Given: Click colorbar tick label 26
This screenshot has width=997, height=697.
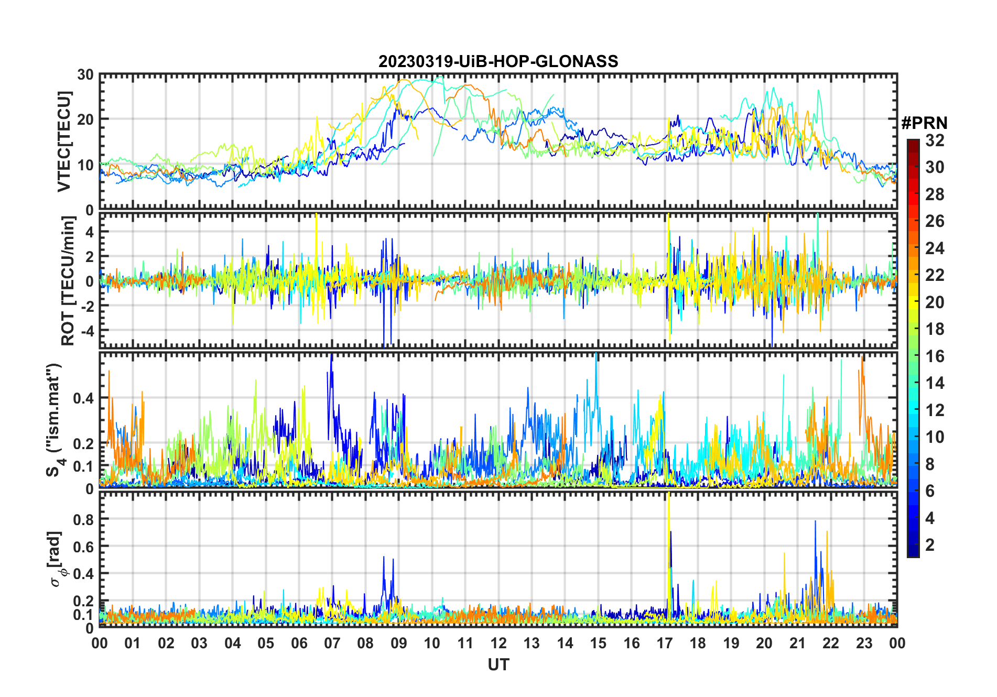Looking at the screenshot, I should tap(935, 221).
